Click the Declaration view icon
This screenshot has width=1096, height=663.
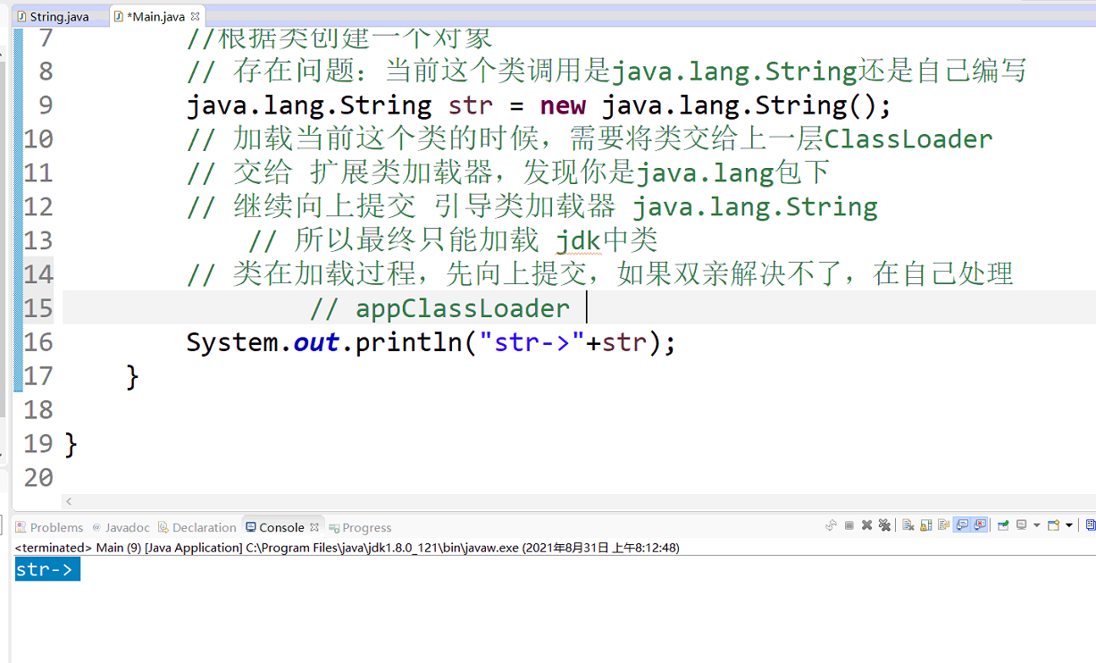163,527
